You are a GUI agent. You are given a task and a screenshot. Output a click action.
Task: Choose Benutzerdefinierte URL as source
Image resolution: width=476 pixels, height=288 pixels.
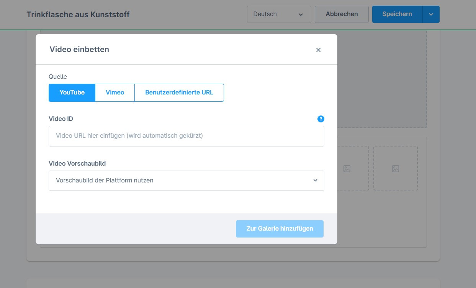(179, 93)
